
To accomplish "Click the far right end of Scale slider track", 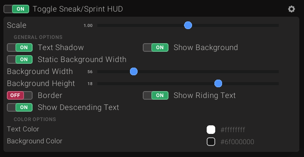I will (x=278, y=26).
